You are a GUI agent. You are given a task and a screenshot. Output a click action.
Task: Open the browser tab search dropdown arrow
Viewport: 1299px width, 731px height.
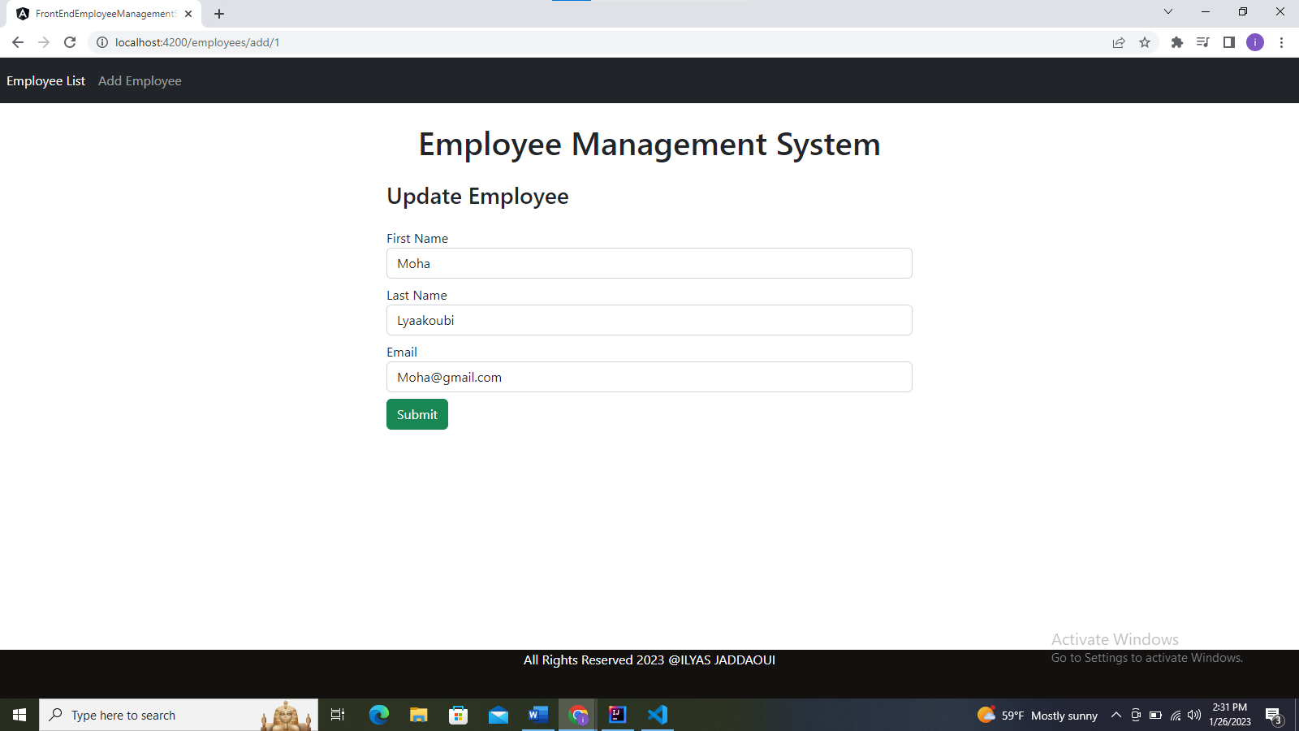tap(1167, 12)
